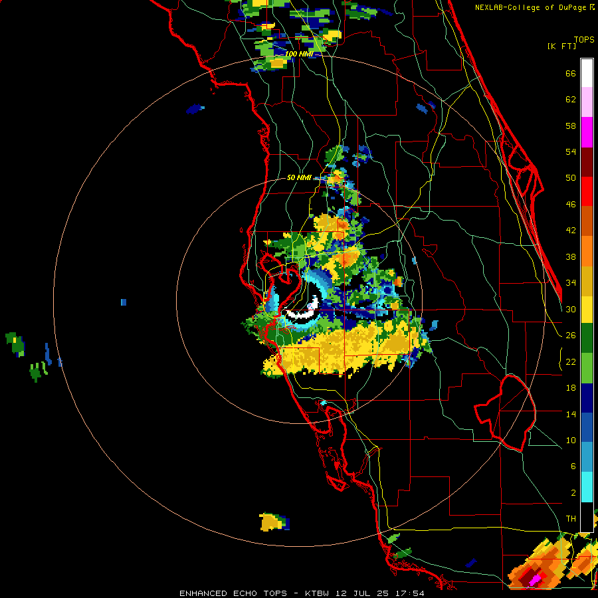598x598 pixels.
Task: Click the isolated yellow echo offshore south
Action: [x=271, y=522]
